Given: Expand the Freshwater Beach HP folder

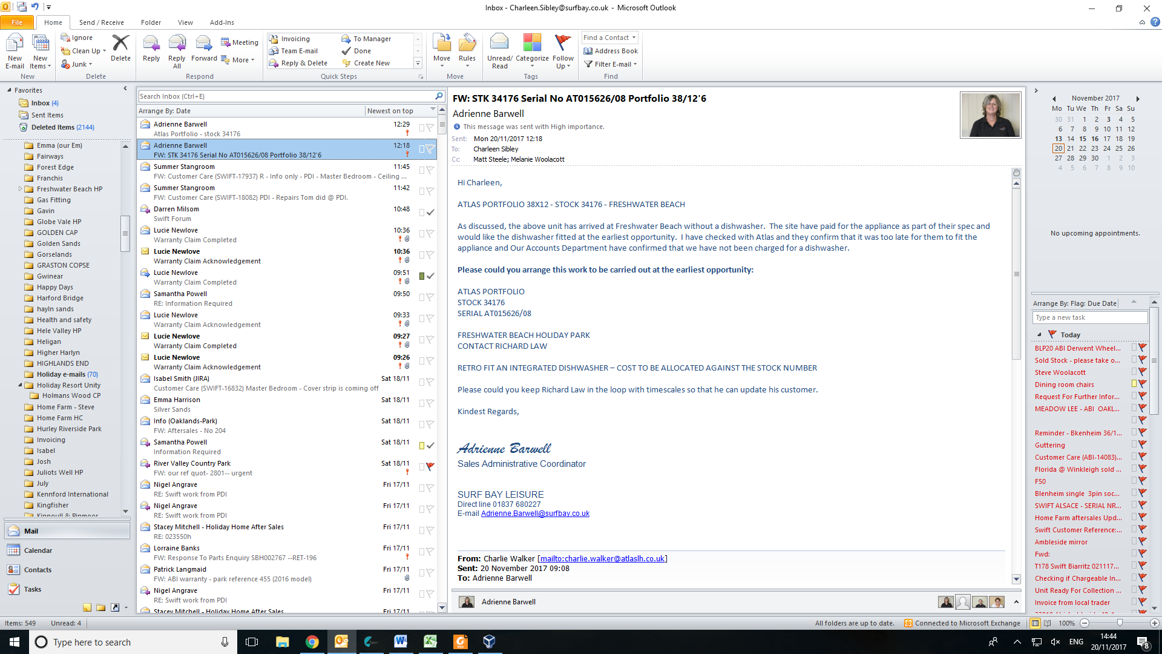Looking at the screenshot, I should [20, 189].
